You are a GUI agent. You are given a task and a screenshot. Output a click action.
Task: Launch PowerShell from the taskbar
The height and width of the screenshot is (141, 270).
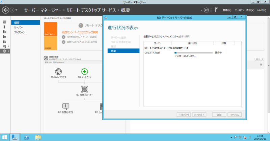[x=27, y=137]
